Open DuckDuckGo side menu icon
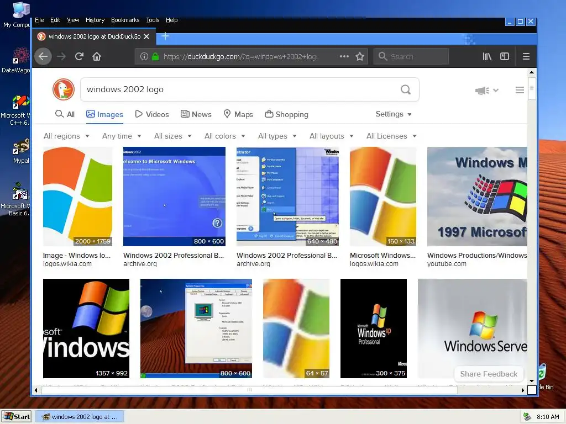The image size is (566, 424). tap(520, 90)
